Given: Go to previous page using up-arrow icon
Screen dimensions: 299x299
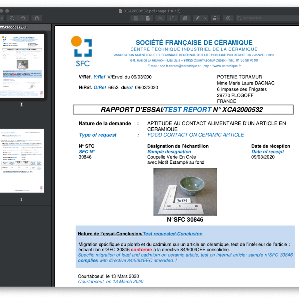Looking at the screenshot, I should (x=136, y=18).
